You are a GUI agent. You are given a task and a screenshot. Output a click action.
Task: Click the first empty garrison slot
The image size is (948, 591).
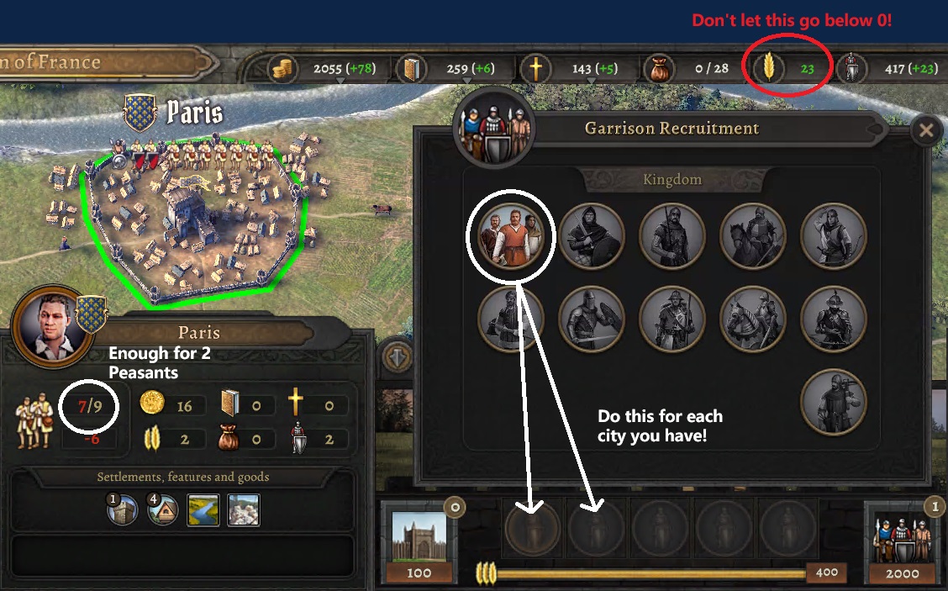(532, 528)
